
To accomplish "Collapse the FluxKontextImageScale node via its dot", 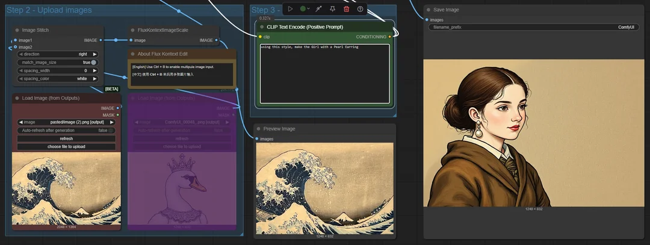I will coord(133,30).
